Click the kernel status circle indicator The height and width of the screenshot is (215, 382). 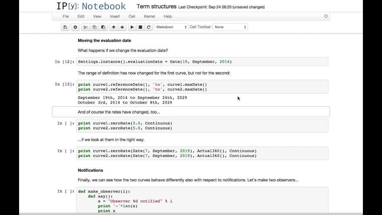click(x=326, y=16)
